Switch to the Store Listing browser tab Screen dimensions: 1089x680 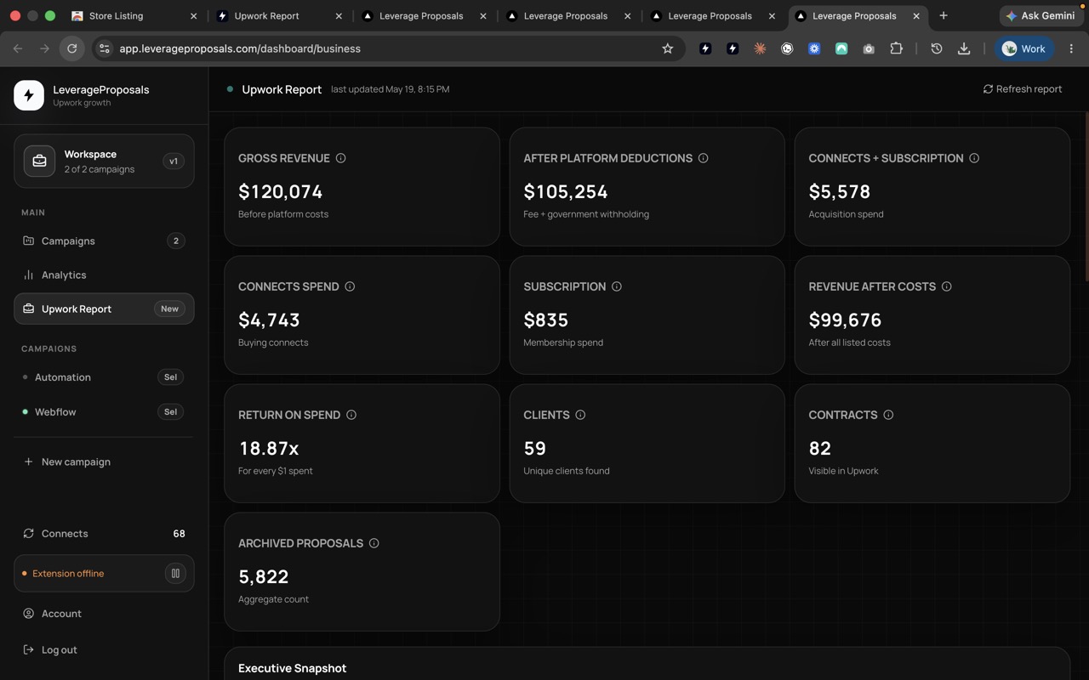132,15
